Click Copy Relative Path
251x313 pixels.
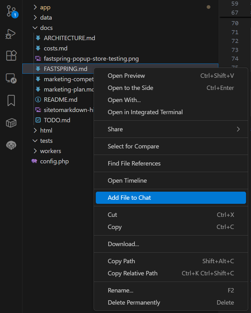coord(132,273)
